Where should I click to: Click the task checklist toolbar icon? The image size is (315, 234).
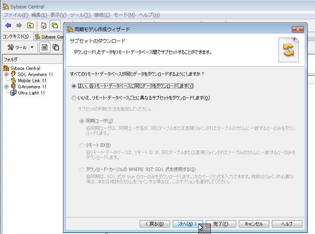43,26
